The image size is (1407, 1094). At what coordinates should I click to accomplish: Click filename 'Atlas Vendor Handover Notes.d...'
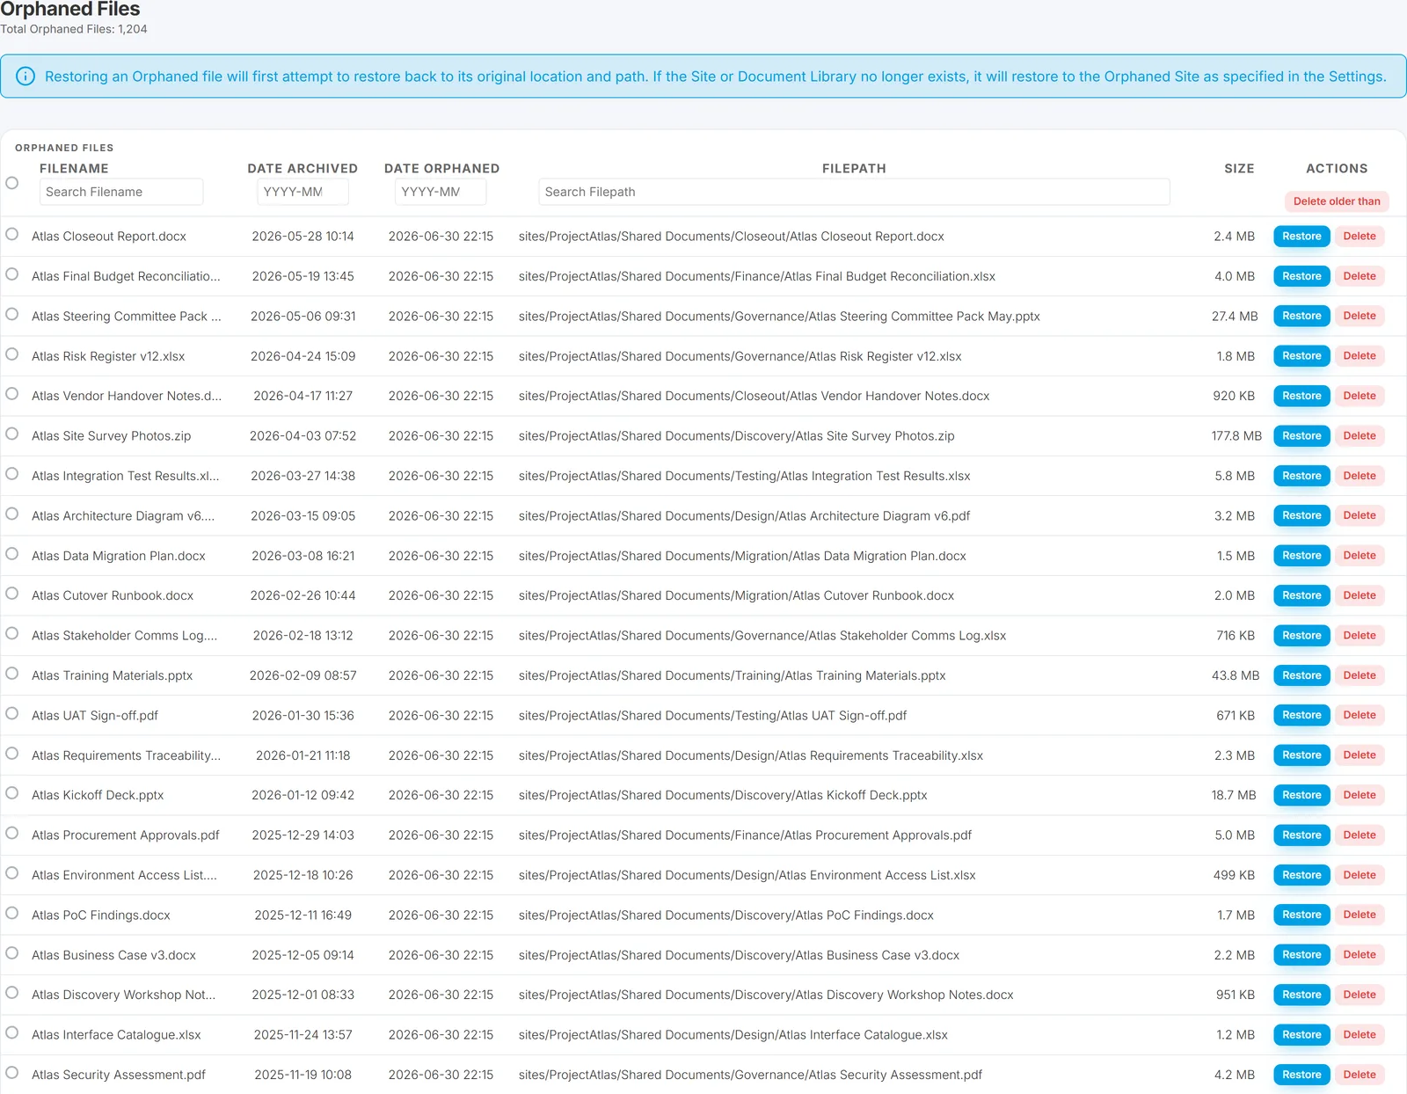click(127, 396)
